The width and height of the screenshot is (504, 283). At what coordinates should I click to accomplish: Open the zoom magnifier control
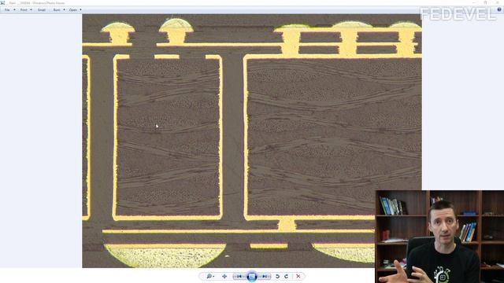(x=210, y=276)
